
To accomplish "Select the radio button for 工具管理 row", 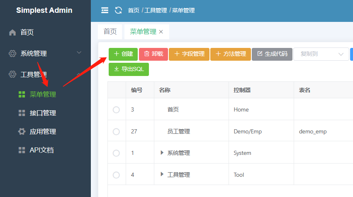I will (116, 175).
